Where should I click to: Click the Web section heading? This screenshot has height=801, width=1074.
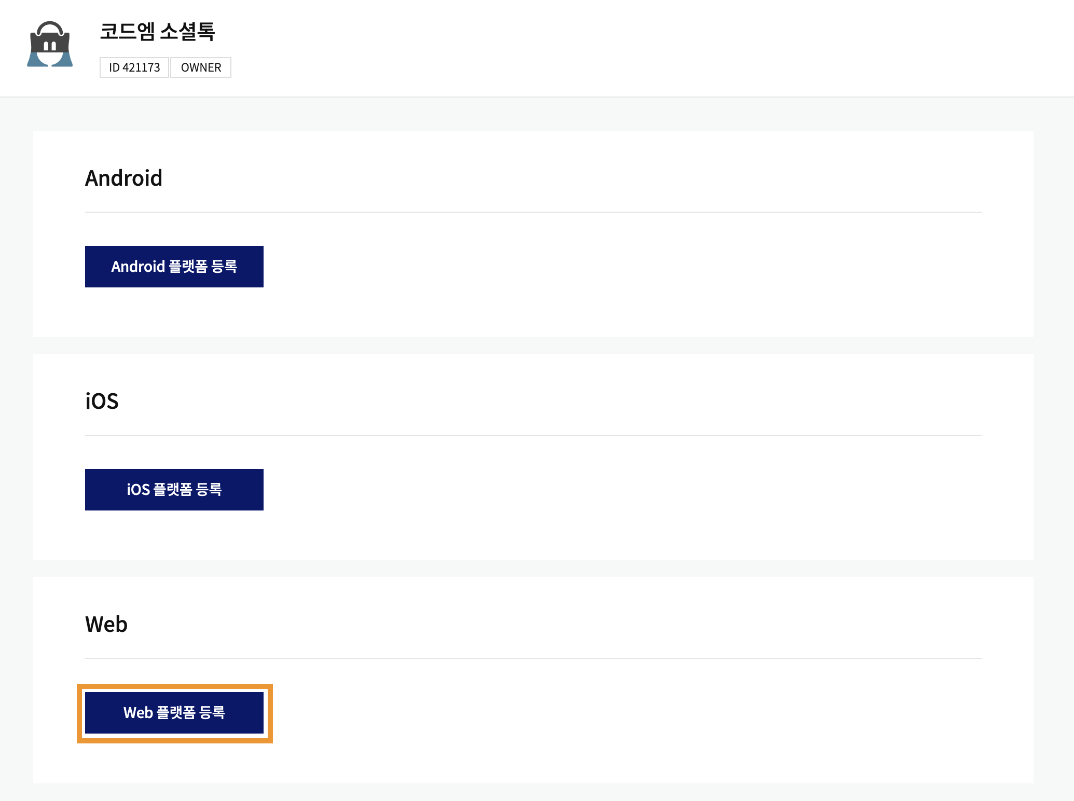(106, 624)
